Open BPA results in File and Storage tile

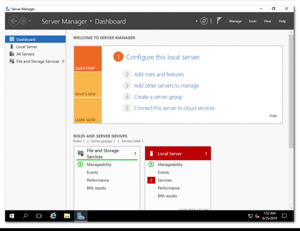[96, 188]
